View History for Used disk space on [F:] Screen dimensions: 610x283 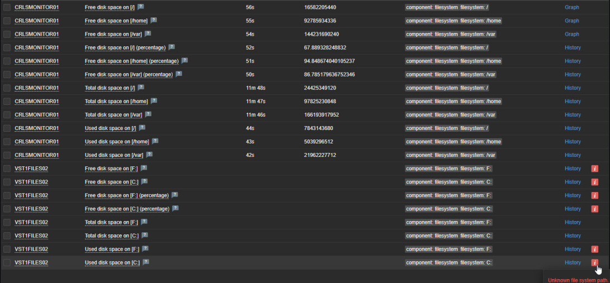pyautogui.click(x=573, y=249)
